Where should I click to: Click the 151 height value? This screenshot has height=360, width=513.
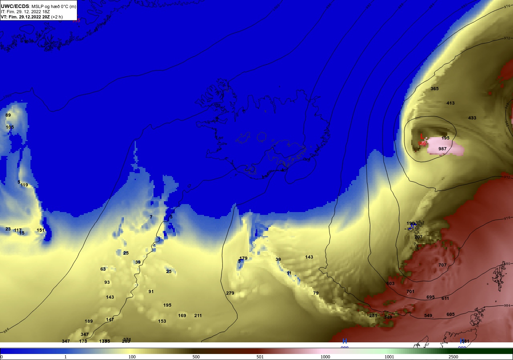40,230
